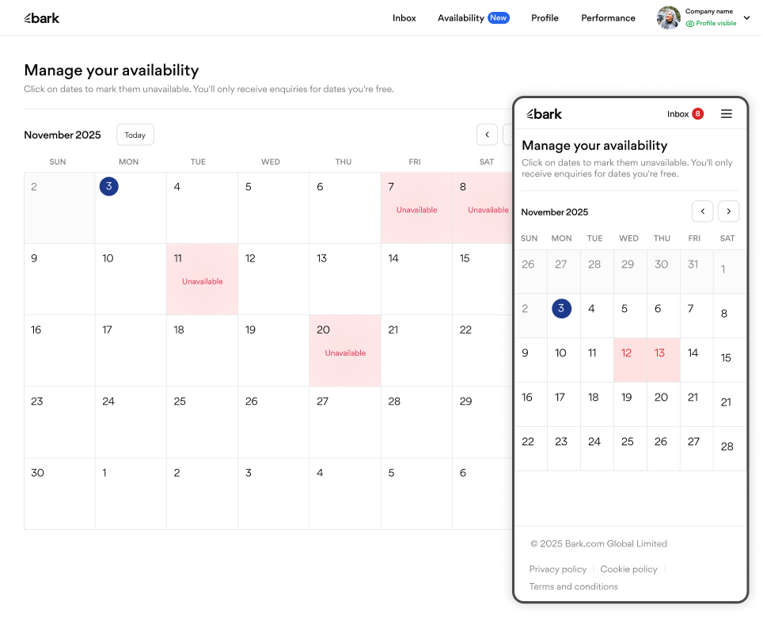763x617 pixels.
Task: Click the company profile avatar photo
Action: [x=668, y=17]
